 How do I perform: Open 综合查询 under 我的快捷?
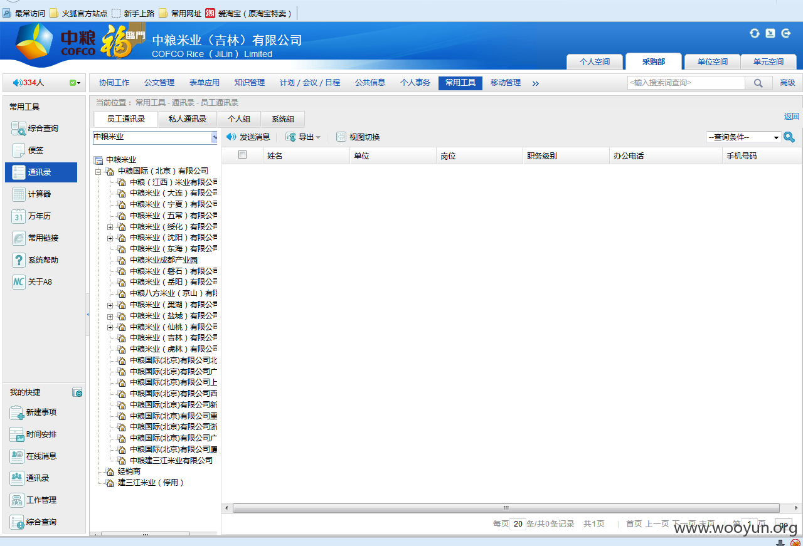[x=33, y=522]
